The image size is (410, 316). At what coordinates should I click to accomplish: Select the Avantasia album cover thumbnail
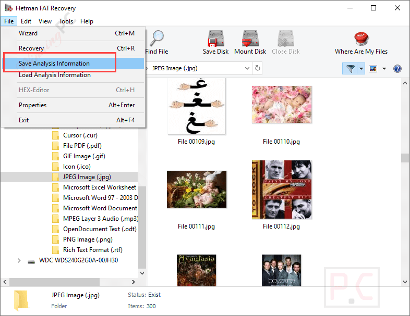(x=196, y=270)
